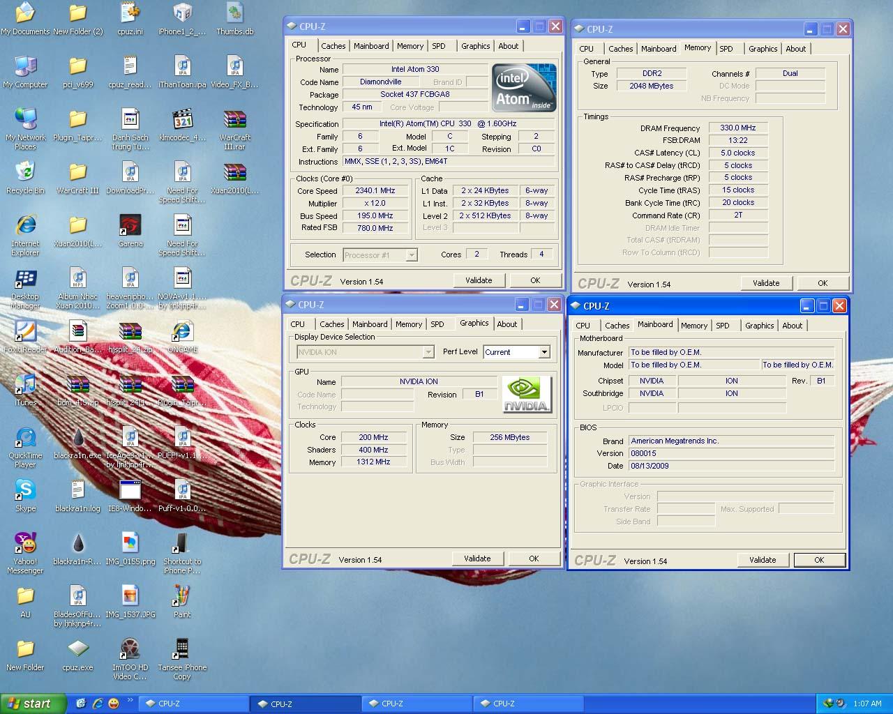Open the WarCraft III folder icon

pos(77,178)
